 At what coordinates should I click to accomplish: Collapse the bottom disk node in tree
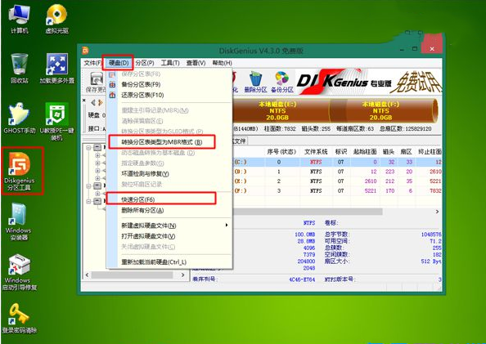(88, 201)
